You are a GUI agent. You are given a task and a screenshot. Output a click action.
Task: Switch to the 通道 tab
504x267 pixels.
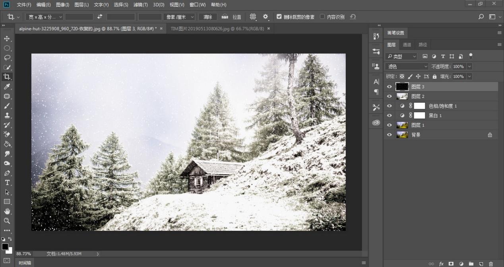407,45
